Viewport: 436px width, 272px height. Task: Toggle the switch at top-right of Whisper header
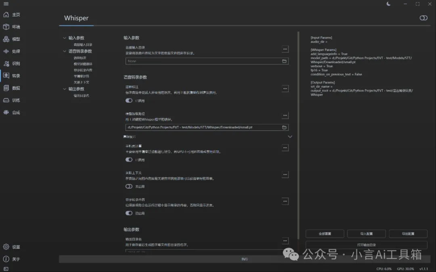pyautogui.click(x=423, y=18)
